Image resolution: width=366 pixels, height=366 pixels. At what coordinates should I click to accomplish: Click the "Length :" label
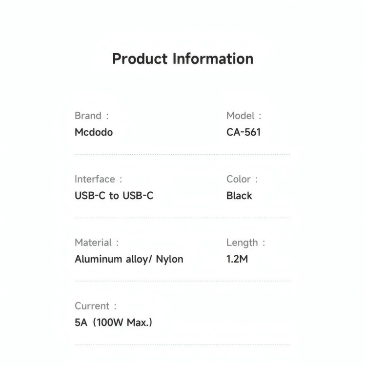pos(245,243)
